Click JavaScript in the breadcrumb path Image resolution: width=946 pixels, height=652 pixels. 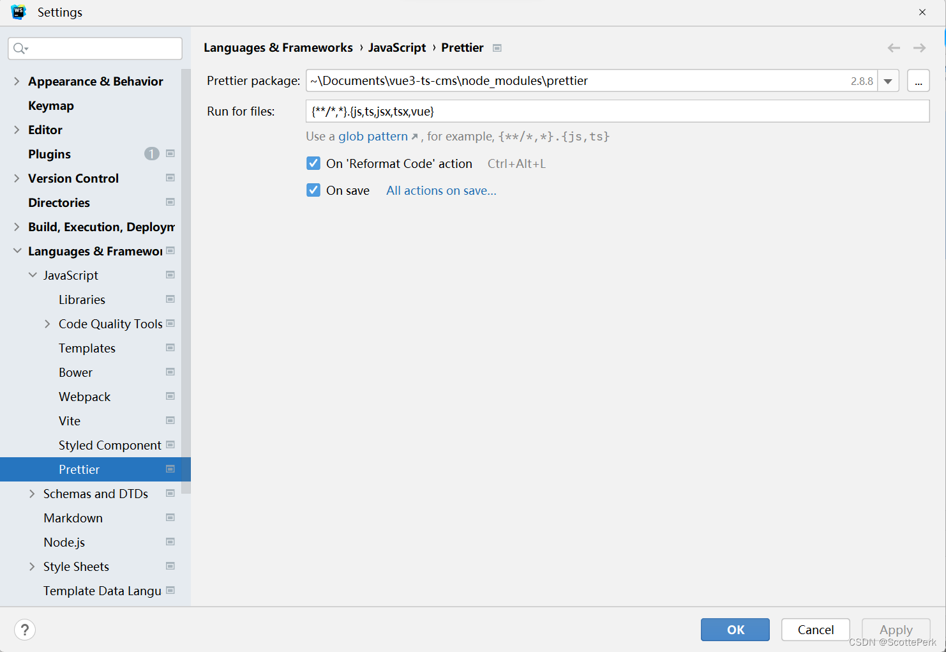[397, 48]
